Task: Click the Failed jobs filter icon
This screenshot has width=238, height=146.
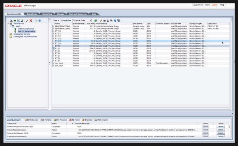Action: [70, 120]
